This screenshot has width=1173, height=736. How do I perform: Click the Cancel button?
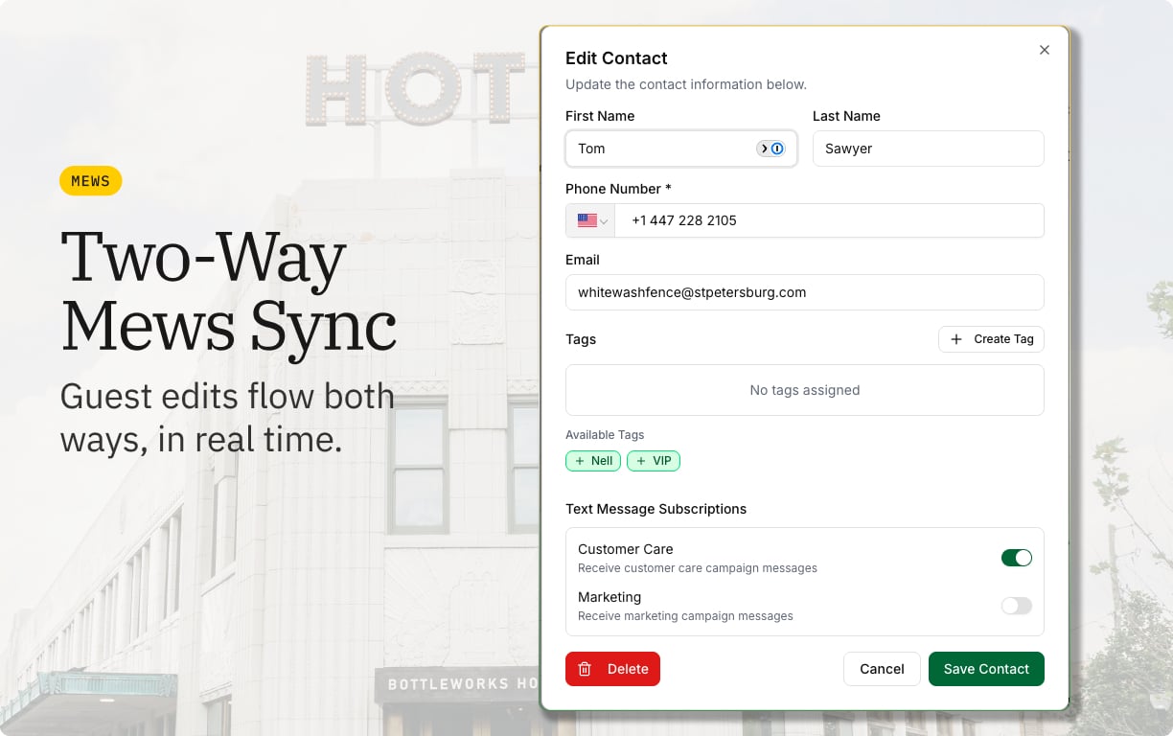[882, 669]
